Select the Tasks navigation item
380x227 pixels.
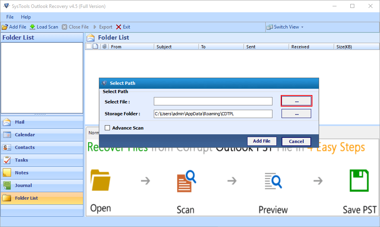[x=42, y=160]
